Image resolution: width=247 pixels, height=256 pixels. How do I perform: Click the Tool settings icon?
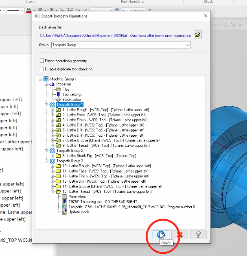[58, 94]
